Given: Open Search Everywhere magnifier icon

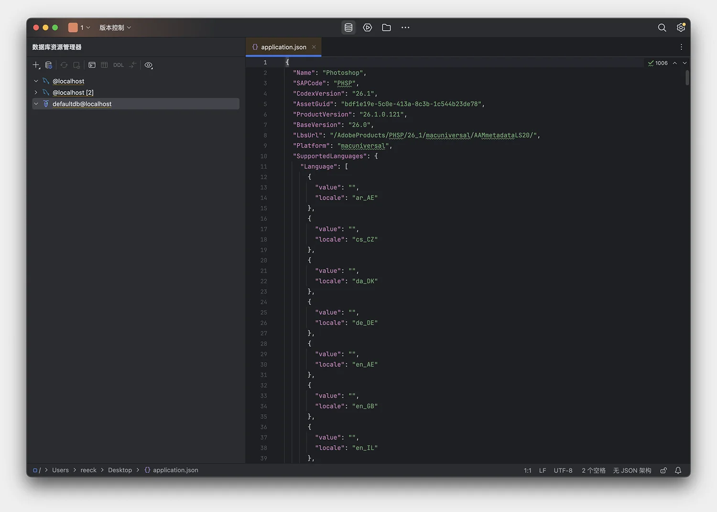Looking at the screenshot, I should [x=662, y=28].
